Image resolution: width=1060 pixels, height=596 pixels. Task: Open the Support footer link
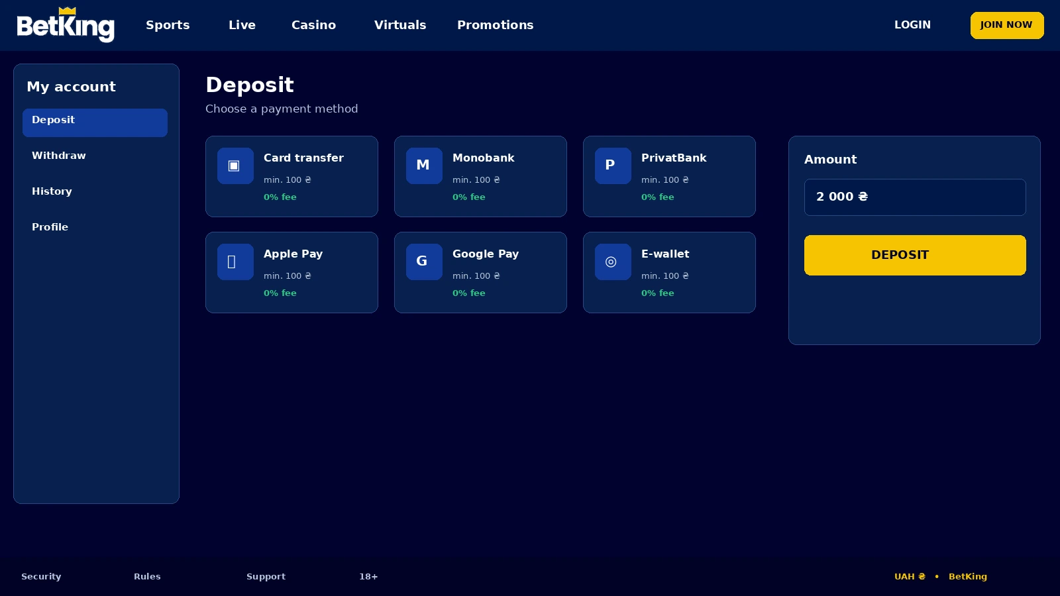point(266,577)
